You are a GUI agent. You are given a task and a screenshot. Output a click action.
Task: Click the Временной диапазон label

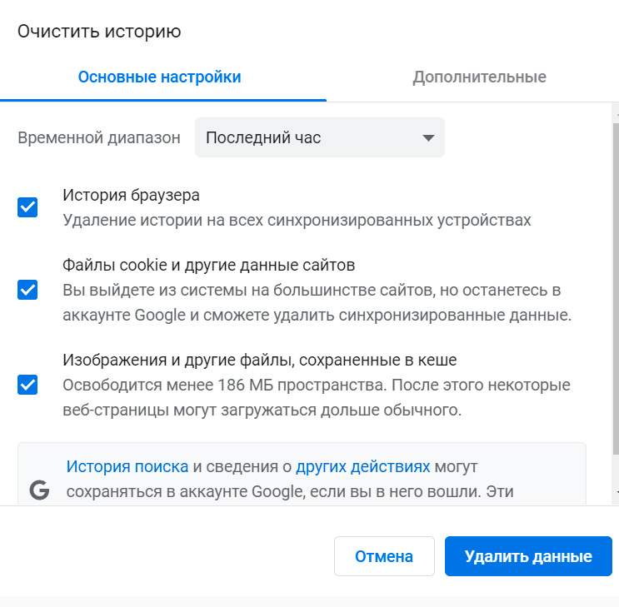[x=99, y=138]
